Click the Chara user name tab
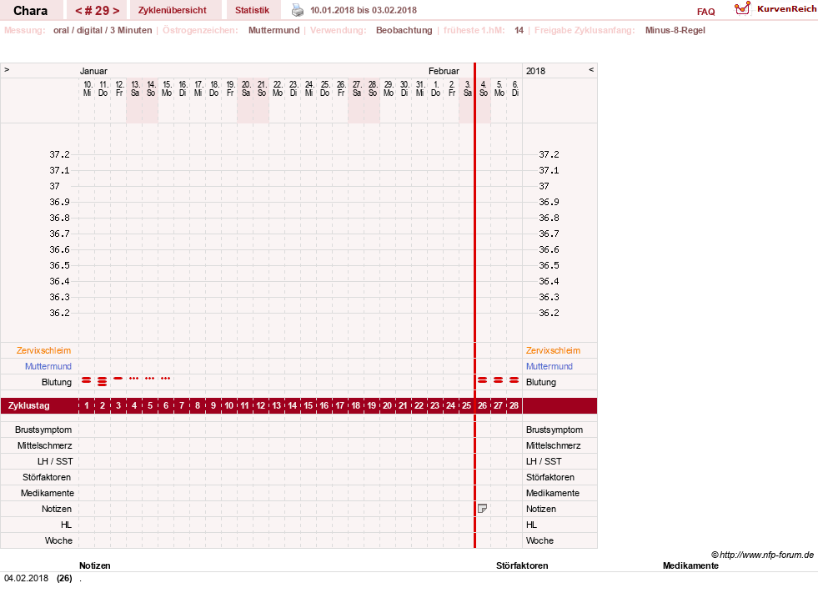The width and height of the screenshot is (818, 598). 31,11
